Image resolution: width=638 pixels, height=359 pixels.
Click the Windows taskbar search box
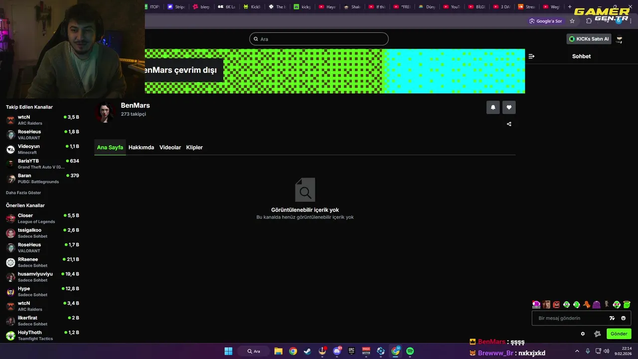254,351
